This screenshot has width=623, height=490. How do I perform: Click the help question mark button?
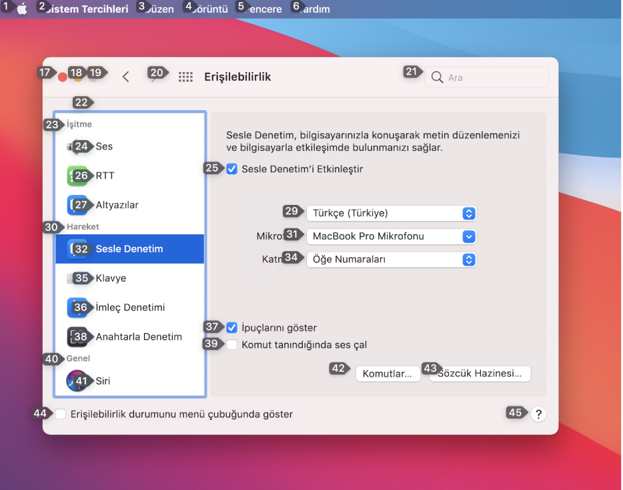pyautogui.click(x=538, y=414)
